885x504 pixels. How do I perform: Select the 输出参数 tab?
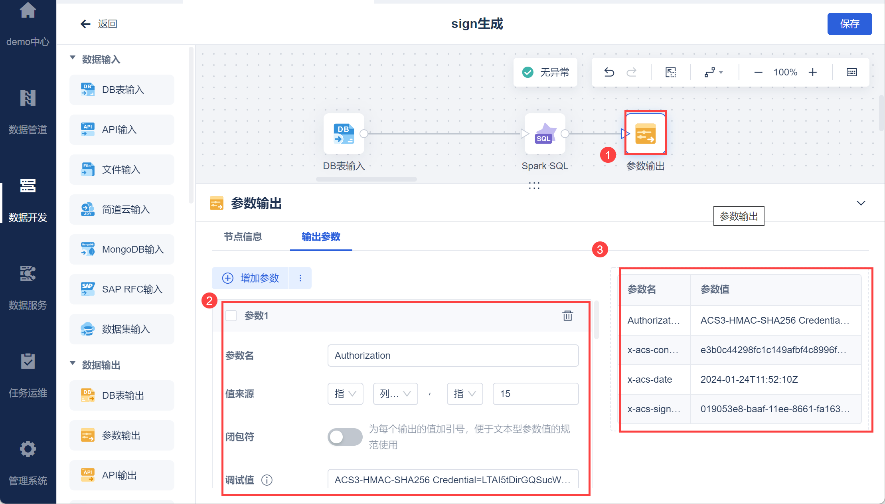321,237
